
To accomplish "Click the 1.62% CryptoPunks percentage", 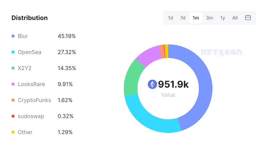I will click(65, 100).
